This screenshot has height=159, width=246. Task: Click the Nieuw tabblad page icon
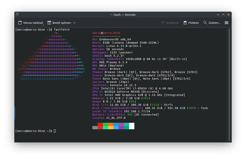(20, 23)
